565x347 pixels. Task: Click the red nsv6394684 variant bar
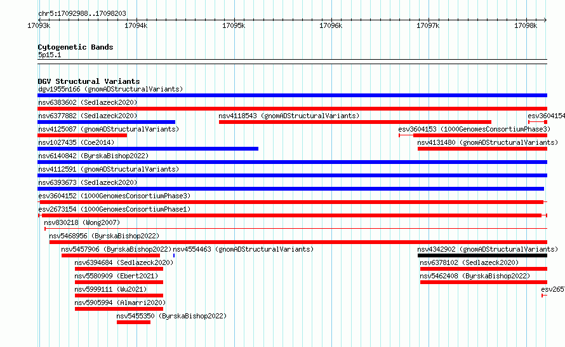[x=119, y=269]
